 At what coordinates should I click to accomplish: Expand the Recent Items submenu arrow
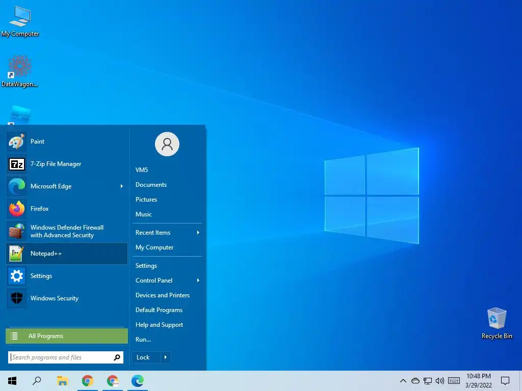(198, 233)
